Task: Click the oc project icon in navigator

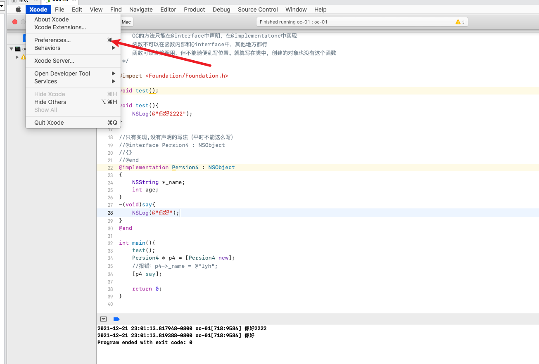Action: coord(18,49)
